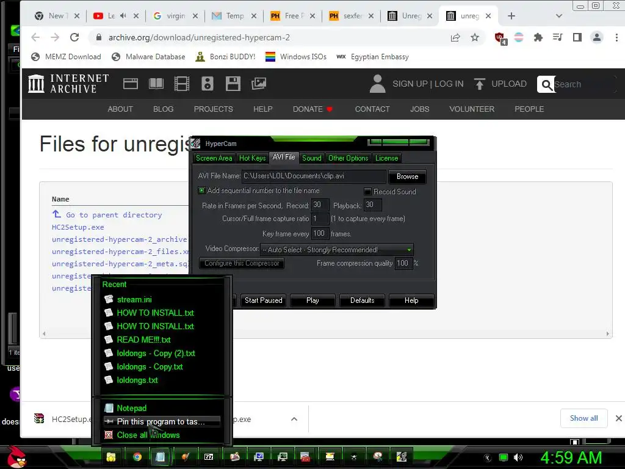Open MEMZ Download bookmark
This screenshot has height=469, width=625.
tap(66, 57)
